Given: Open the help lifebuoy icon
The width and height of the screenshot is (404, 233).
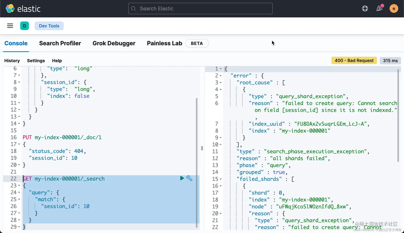Looking at the screenshot, I should tap(365, 9).
